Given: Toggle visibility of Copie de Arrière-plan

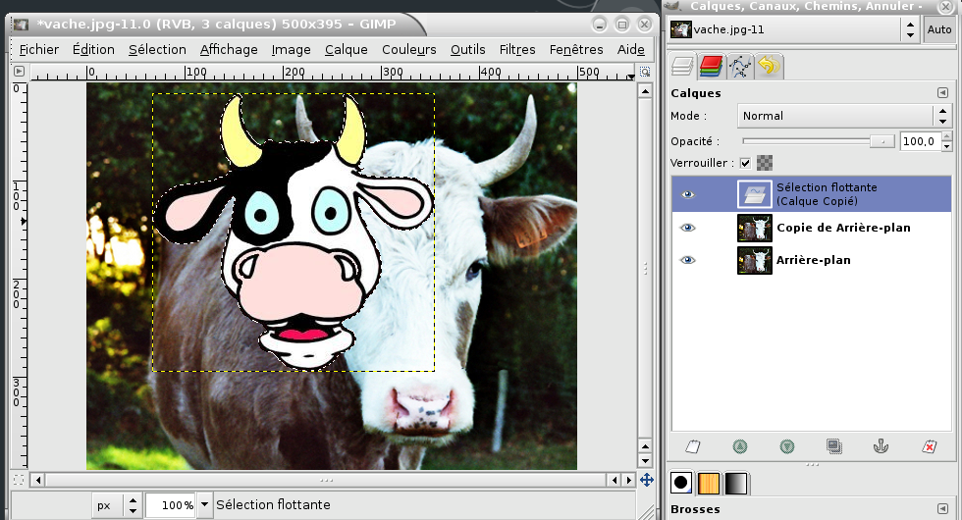Looking at the screenshot, I should tap(687, 228).
